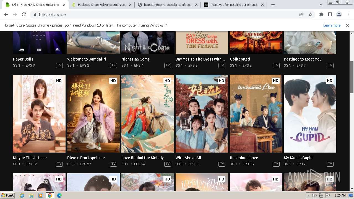
Task: Close the httperrordecoder tab
Action: click(196, 5)
